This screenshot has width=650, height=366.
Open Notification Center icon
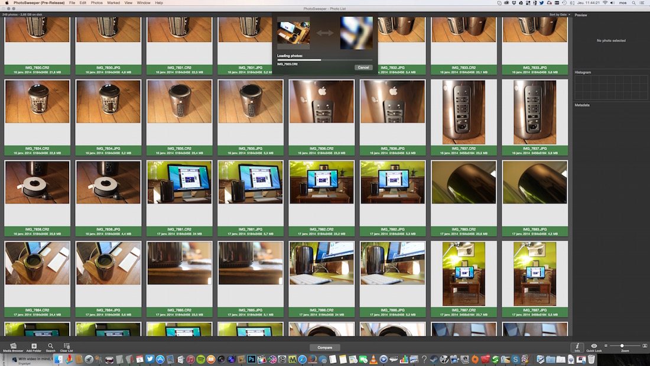pyautogui.click(x=642, y=2)
